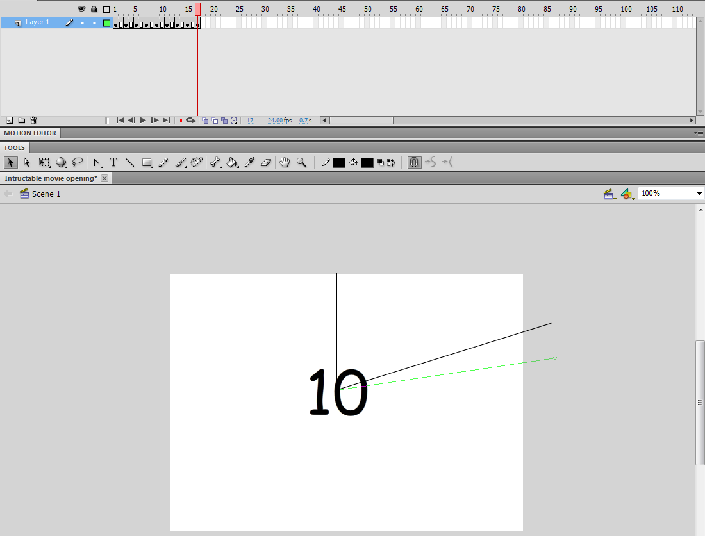Screen dimensions: 705x536
Task: Open the Edit Symbols dropdown
Action: tap(627, 194)
